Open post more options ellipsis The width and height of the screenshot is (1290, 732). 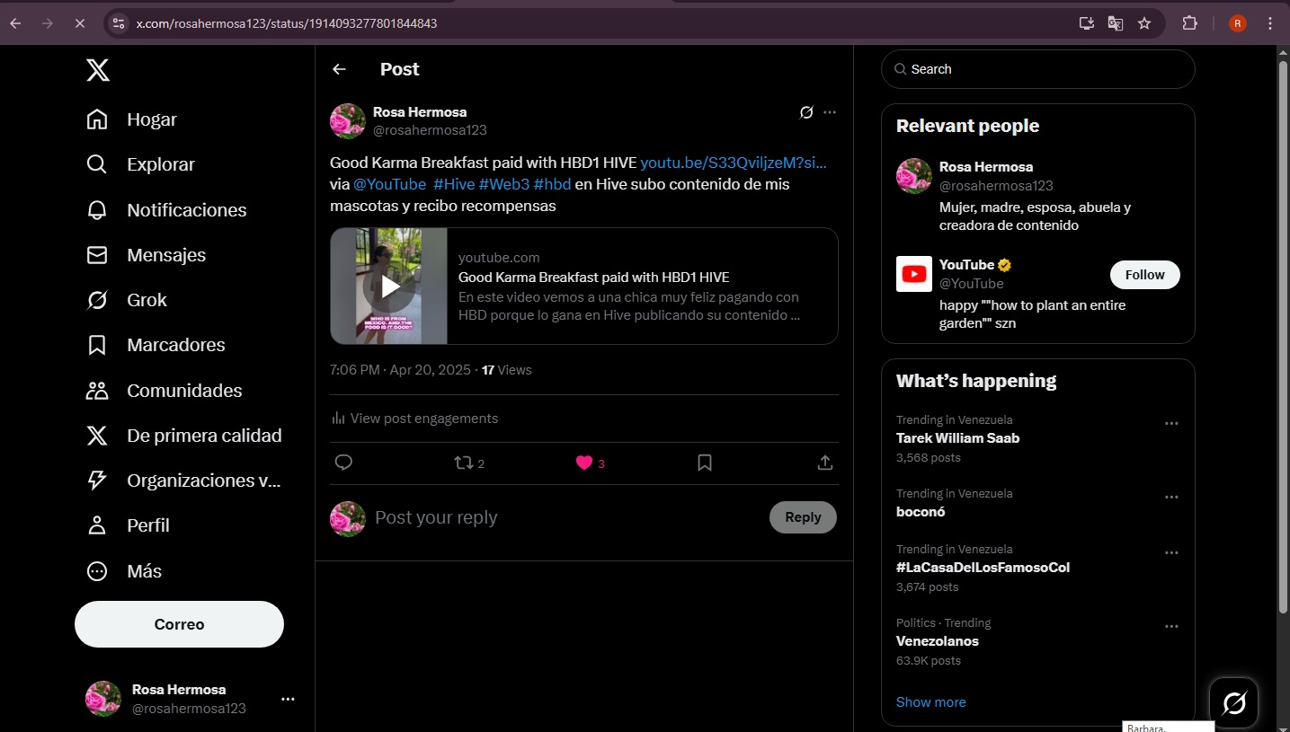830,112
